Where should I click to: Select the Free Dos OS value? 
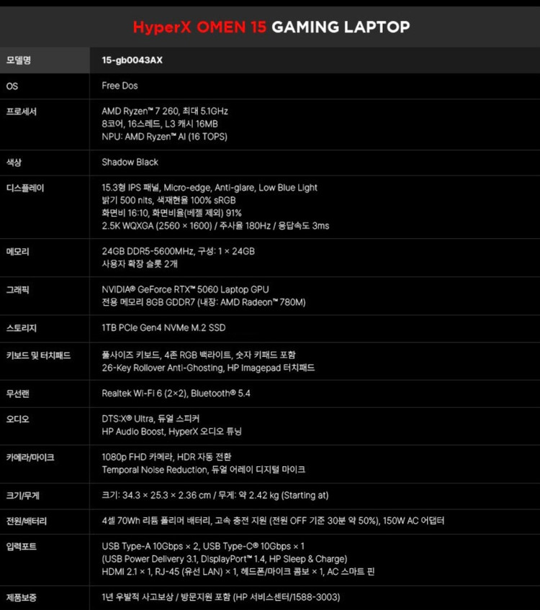120,86
